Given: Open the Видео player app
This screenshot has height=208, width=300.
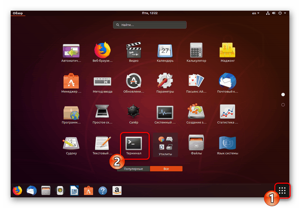Looking at the screenshot, I should pos(134,53).
